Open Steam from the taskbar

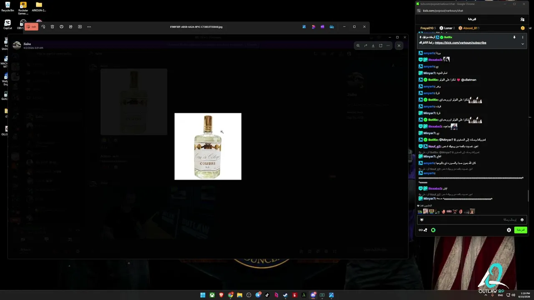pos(285,295)
